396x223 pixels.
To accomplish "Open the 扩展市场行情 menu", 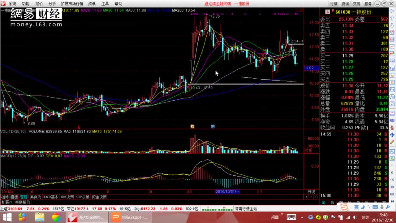I will point(72,4).
